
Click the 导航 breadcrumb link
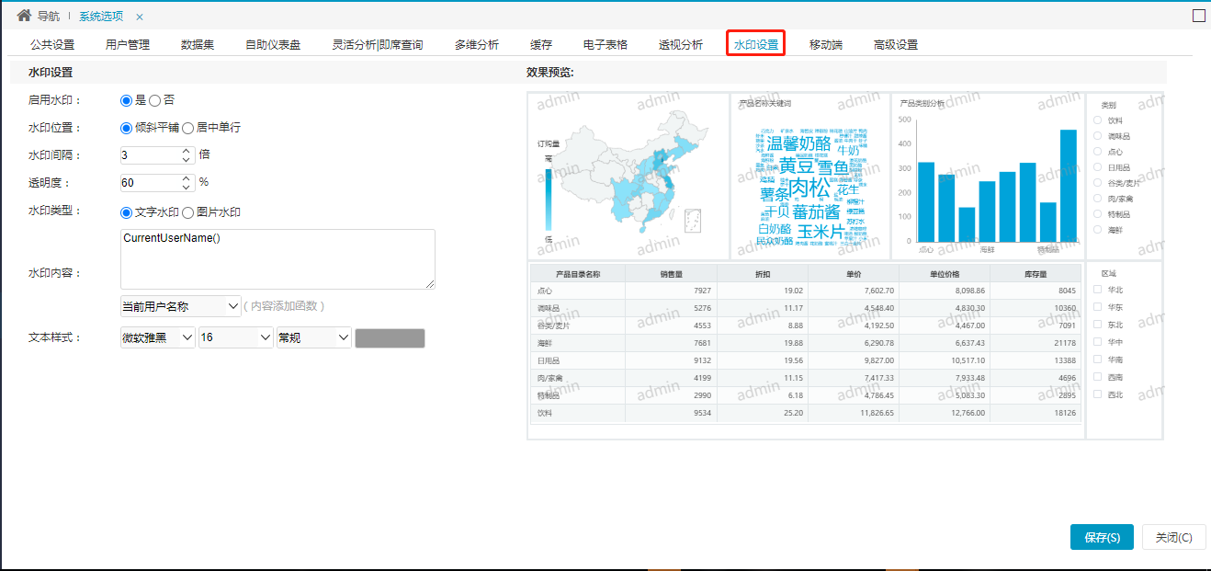50,17
